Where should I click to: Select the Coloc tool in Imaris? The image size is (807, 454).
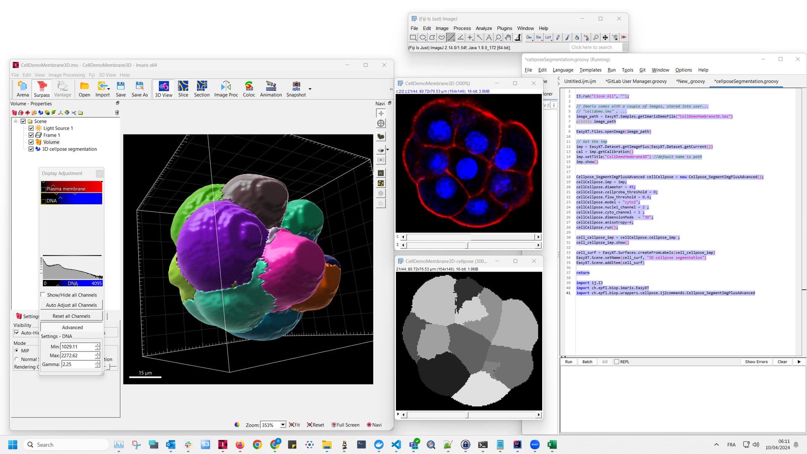pos(249,88)
